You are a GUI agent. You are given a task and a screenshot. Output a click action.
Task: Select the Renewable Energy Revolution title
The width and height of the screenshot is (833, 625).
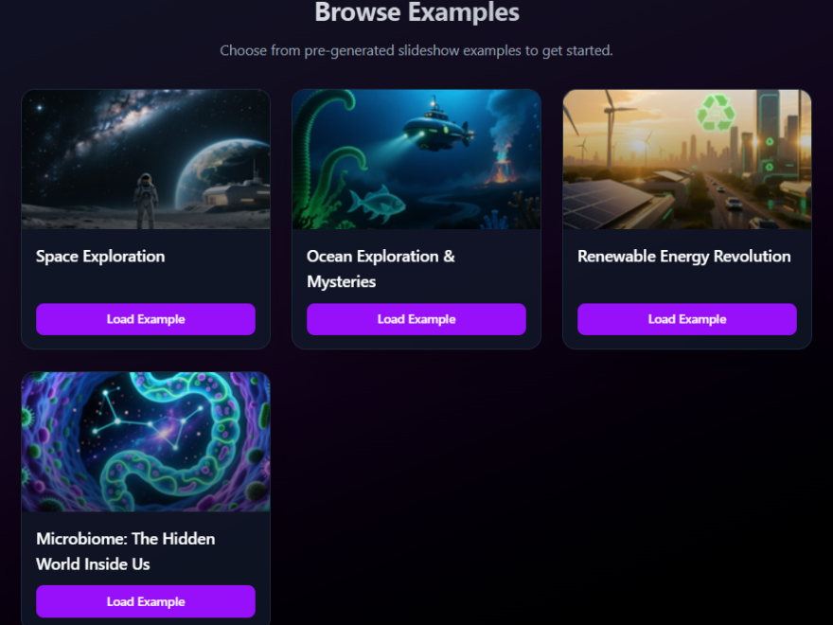pos(683,256)
